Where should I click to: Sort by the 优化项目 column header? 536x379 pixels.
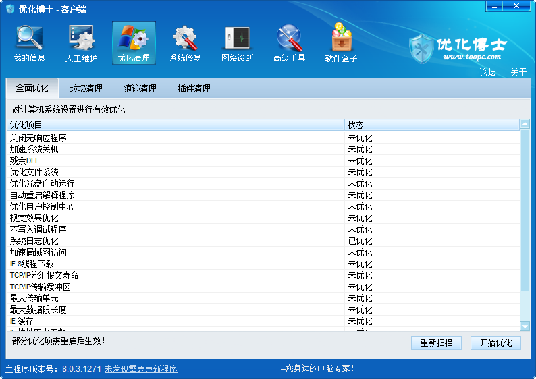[x=176, y=125]
